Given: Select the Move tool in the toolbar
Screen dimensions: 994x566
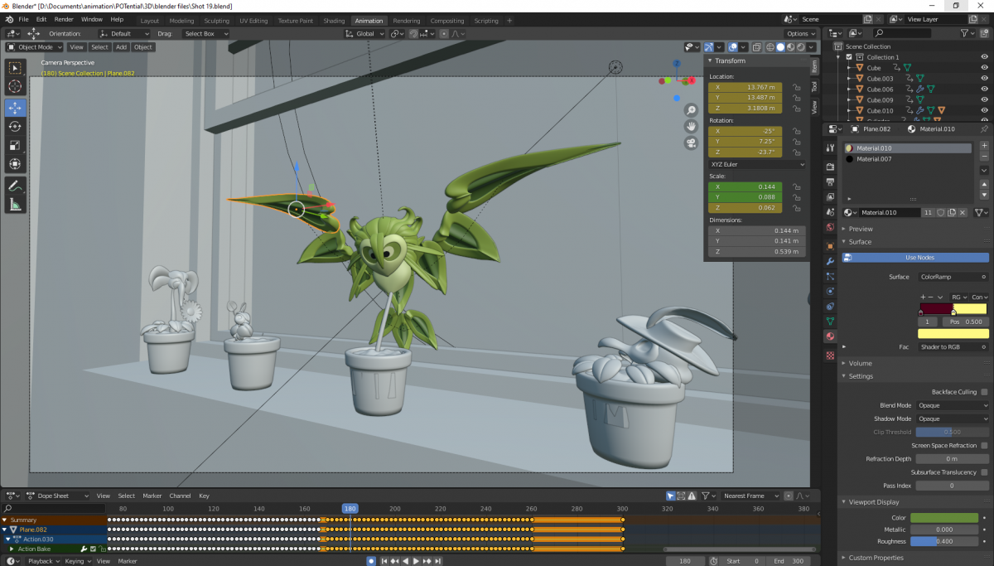Looking at the screenshot, I should pos(16,108).
